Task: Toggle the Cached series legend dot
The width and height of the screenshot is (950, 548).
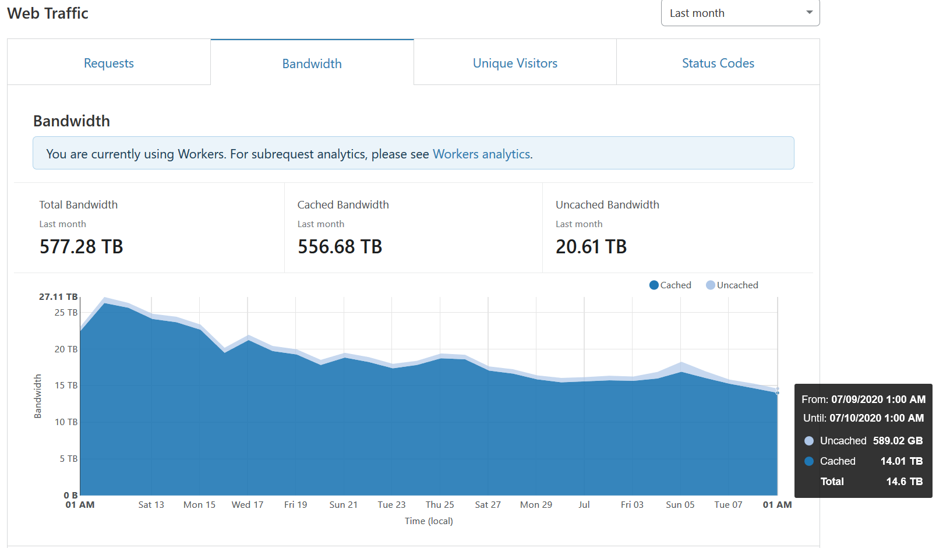Action: (x=654, y=285)
